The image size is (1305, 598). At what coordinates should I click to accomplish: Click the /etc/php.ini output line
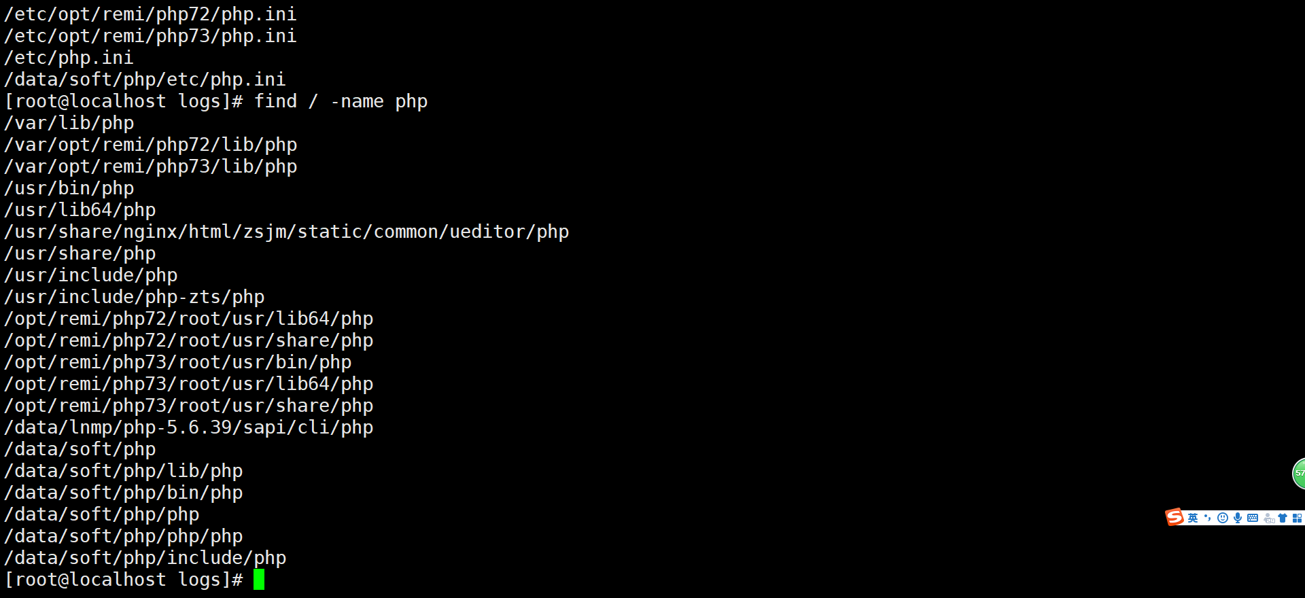coord(69,58)
